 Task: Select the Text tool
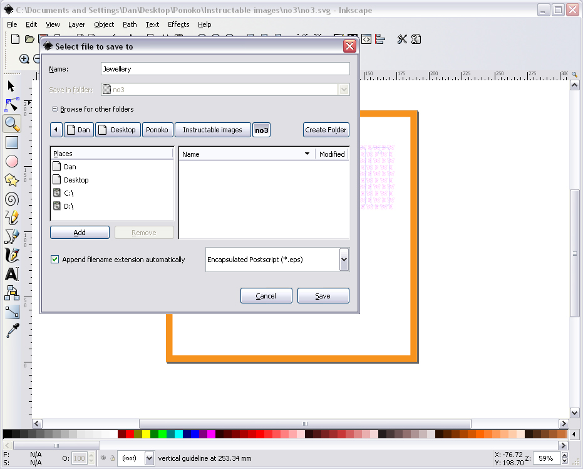tap(12, 274)
